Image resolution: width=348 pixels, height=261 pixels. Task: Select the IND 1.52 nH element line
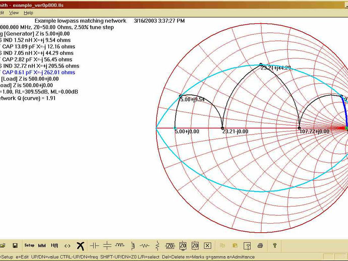point(35,40)
